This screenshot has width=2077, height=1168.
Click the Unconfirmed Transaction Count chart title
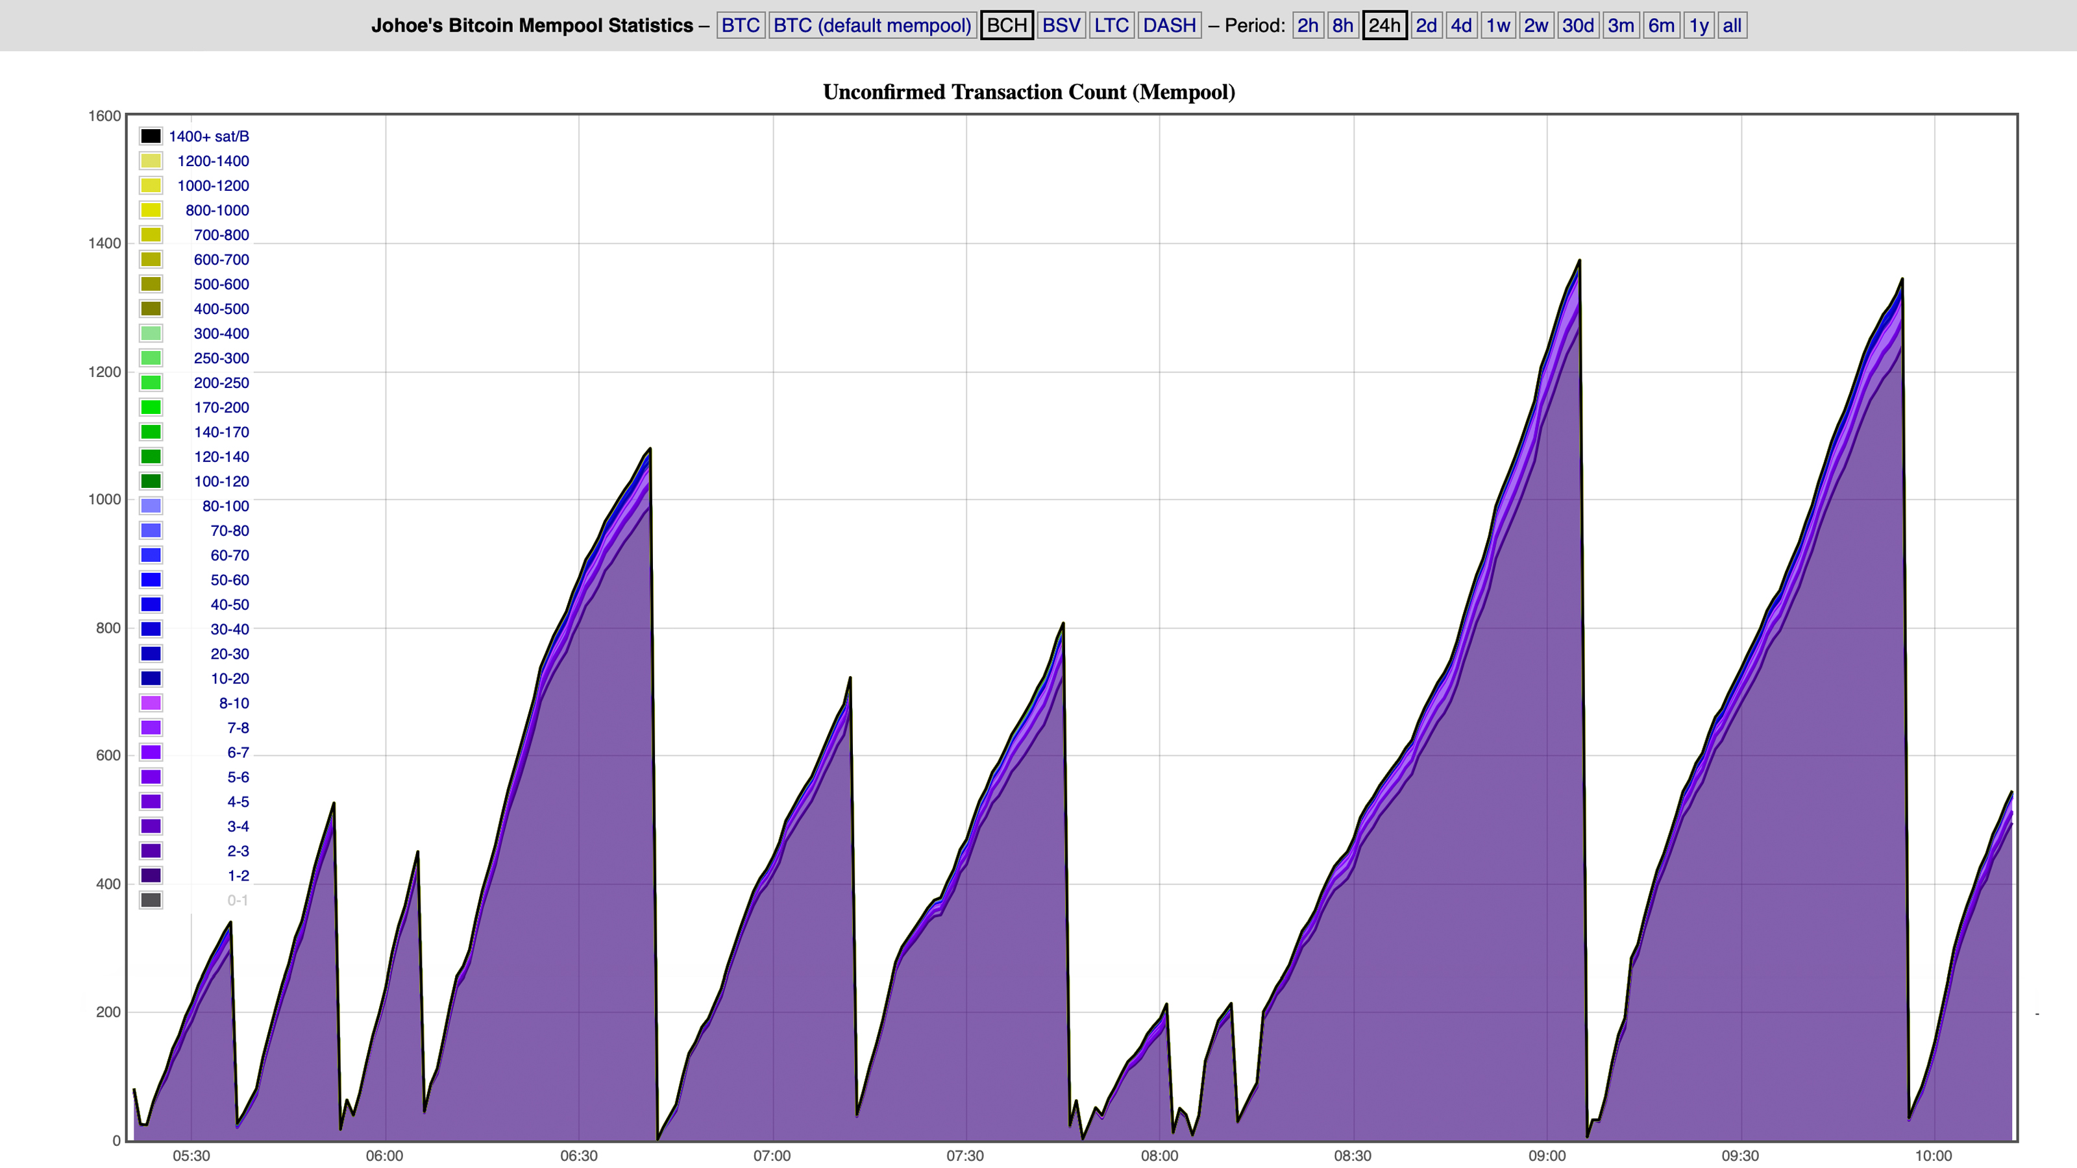click(1029, 92)
